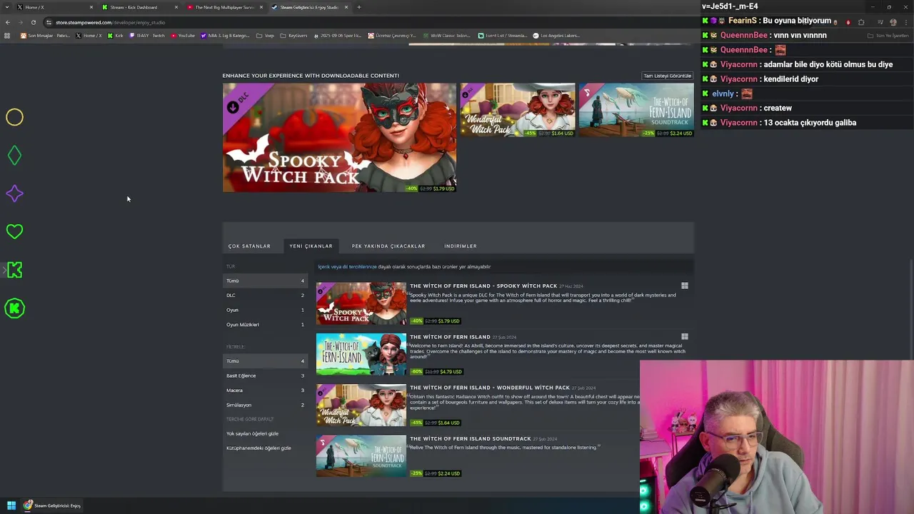Go back with the browser back arrow
The image size is (914, 514).
pos(7,22)
